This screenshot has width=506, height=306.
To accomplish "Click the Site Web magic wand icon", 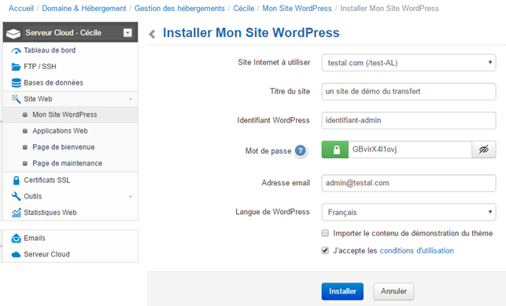I will (16, 99).
